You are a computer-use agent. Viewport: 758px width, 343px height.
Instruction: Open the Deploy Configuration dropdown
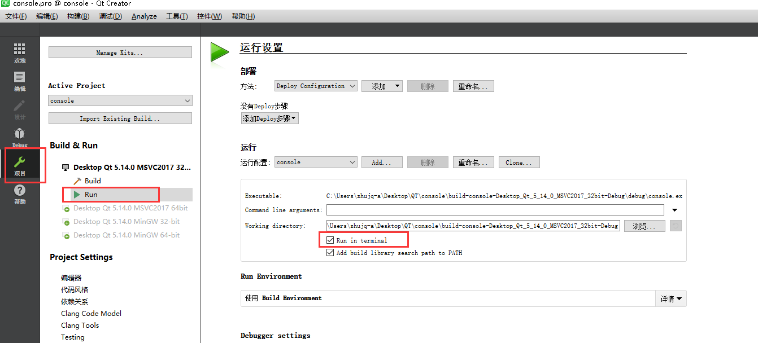(x=315, y=86)
